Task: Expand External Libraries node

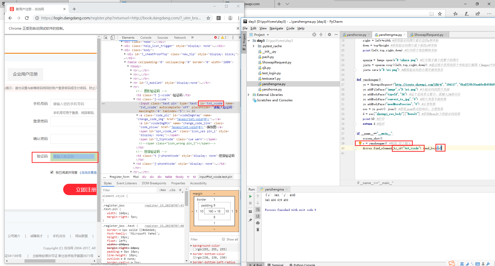Action: (x=249, y=95)
